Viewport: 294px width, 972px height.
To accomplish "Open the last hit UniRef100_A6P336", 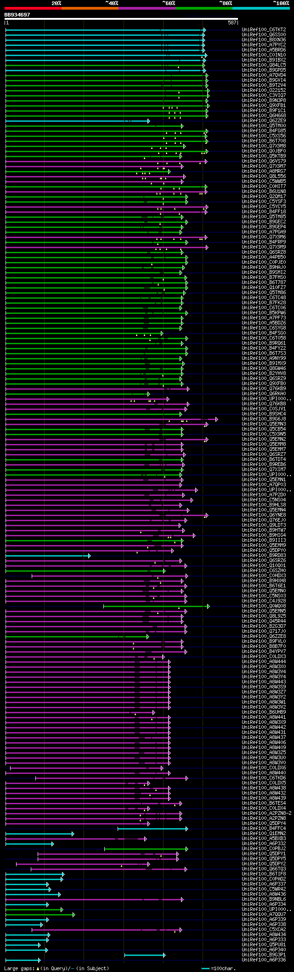I will point(264,960).
